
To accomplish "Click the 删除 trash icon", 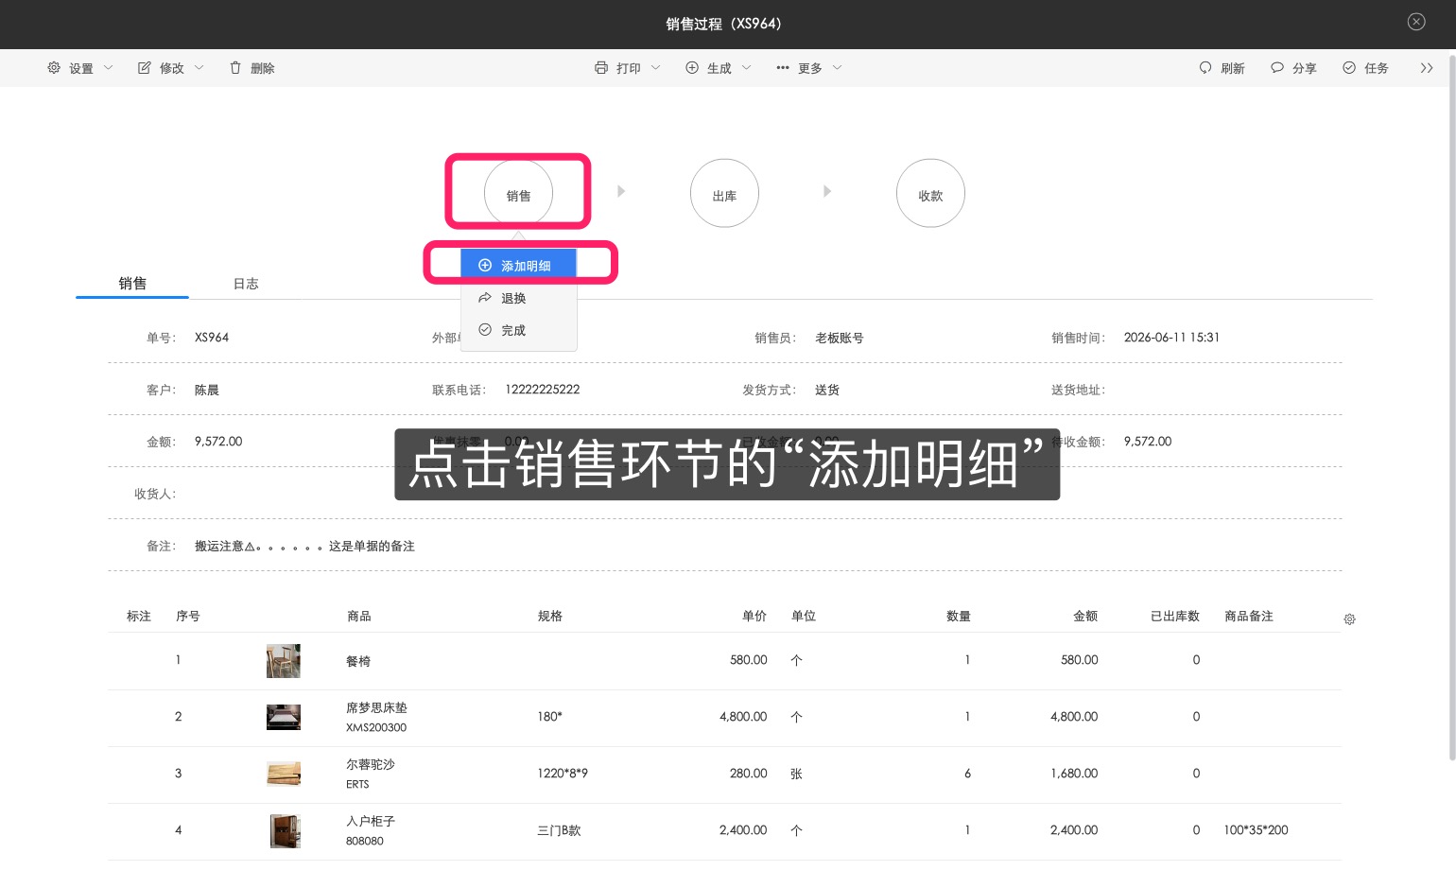I will 235,68.
